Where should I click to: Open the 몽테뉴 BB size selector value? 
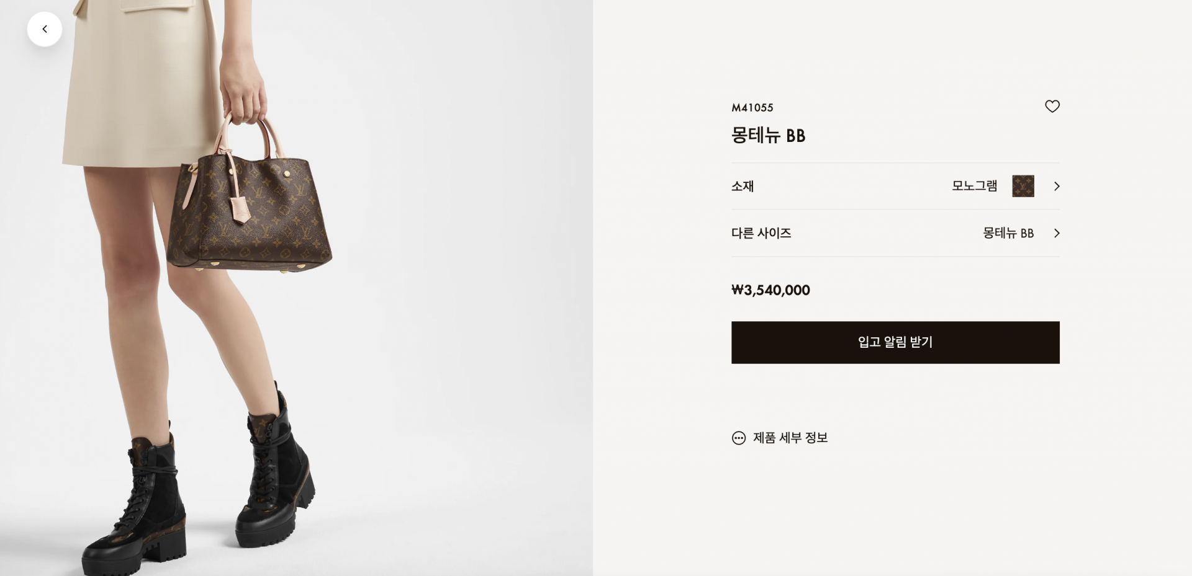(1008, 233)
